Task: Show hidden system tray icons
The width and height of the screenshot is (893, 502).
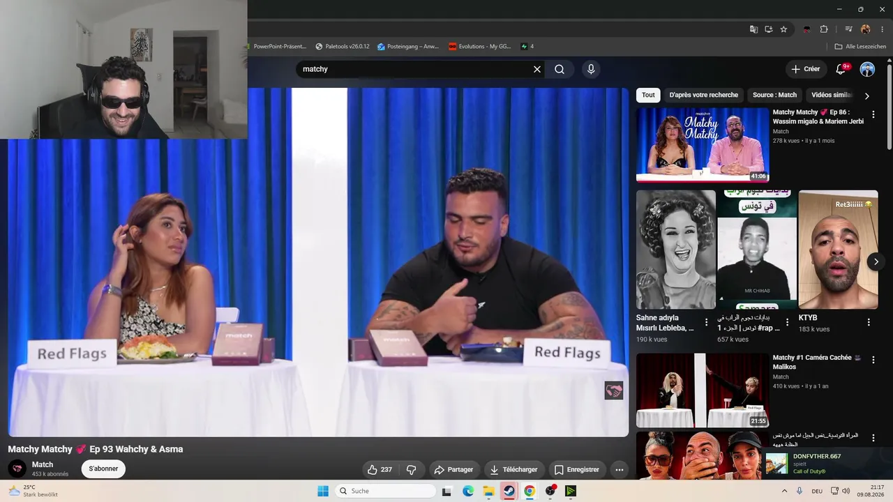Action: pyautogui.click(x=784, y=491)
